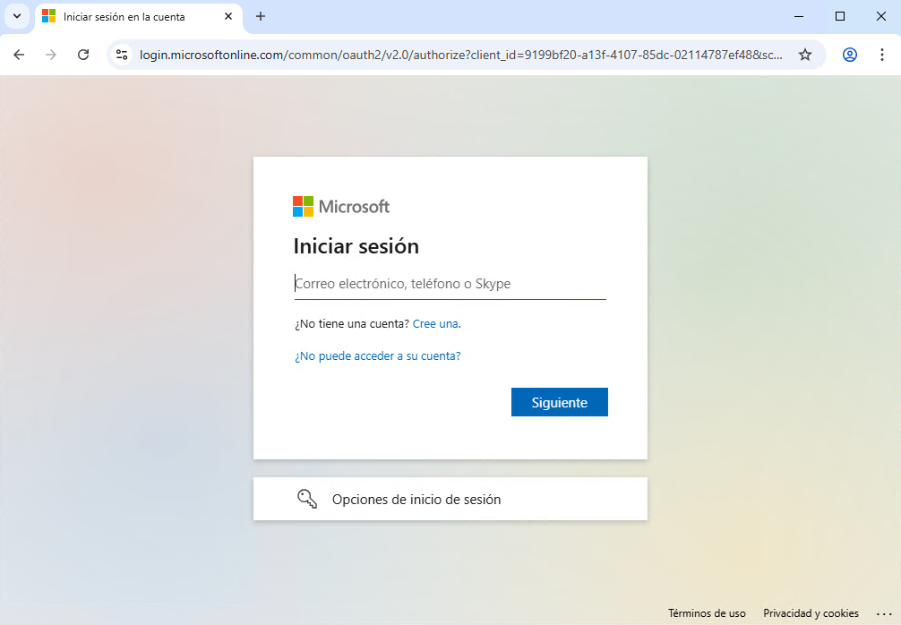Open the Chrome profile icon
The width and height of the screenshot is (901, 625).
tap(850, 55)
